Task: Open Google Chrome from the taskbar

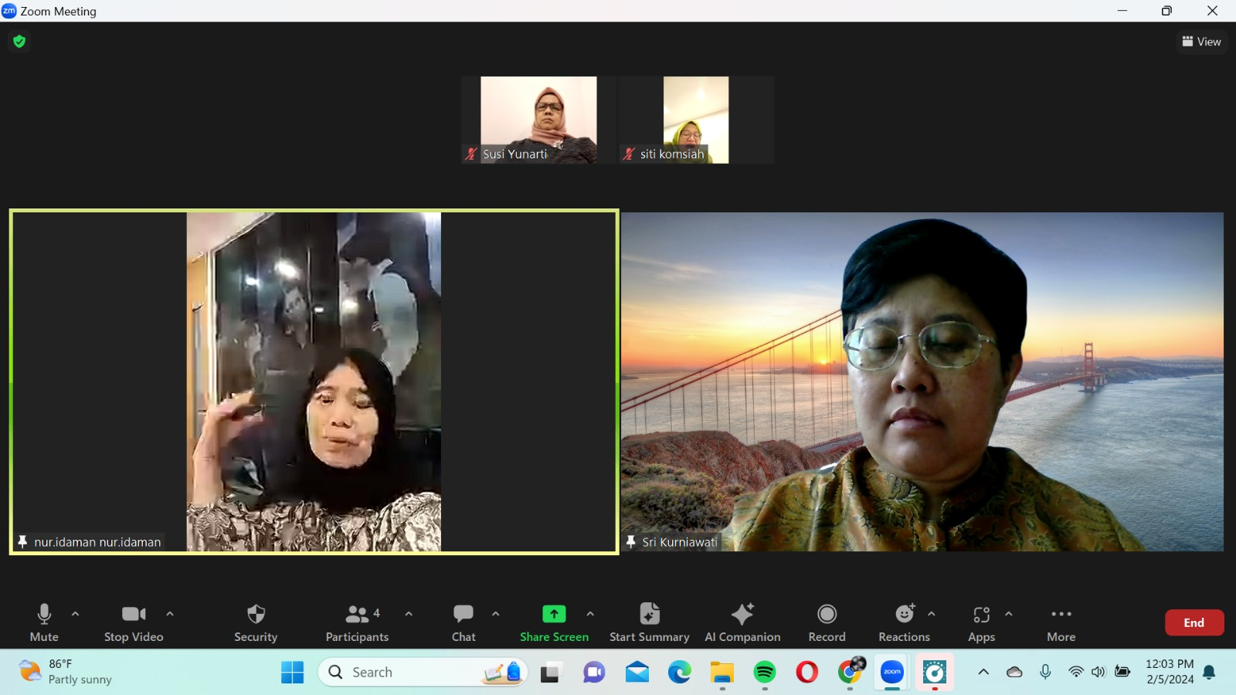Action: (850, 673)
